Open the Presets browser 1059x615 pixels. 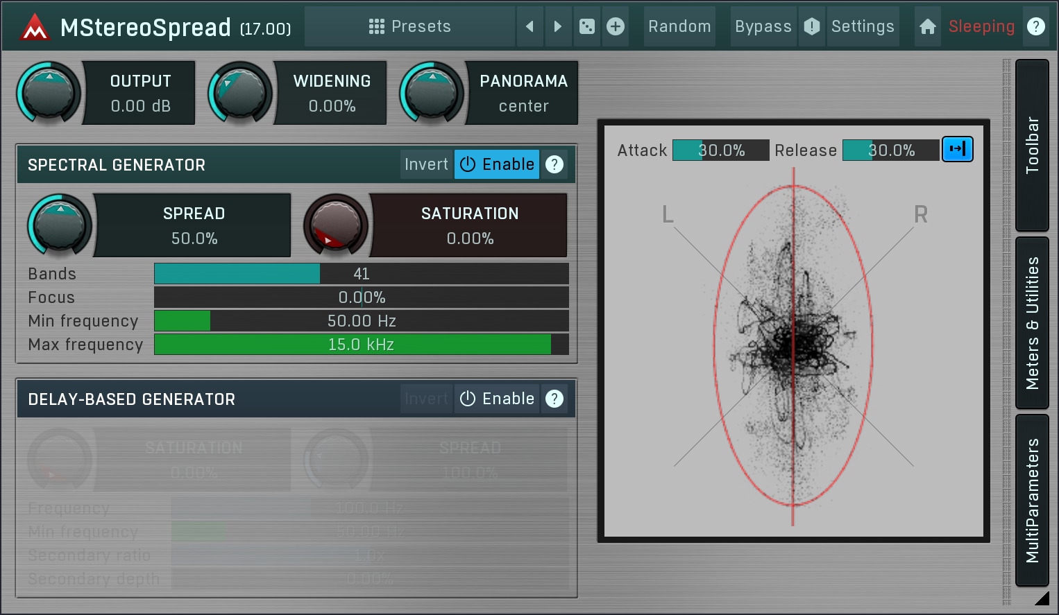pos(409,26)
